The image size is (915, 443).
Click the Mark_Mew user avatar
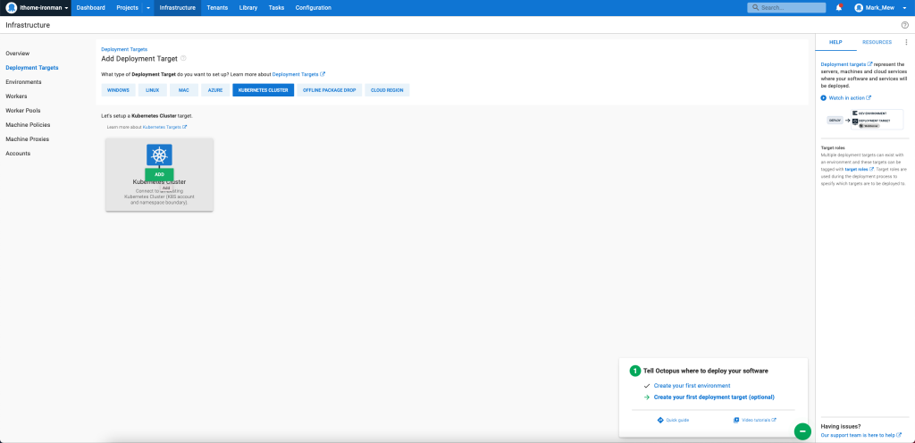[x=859, y=7]
